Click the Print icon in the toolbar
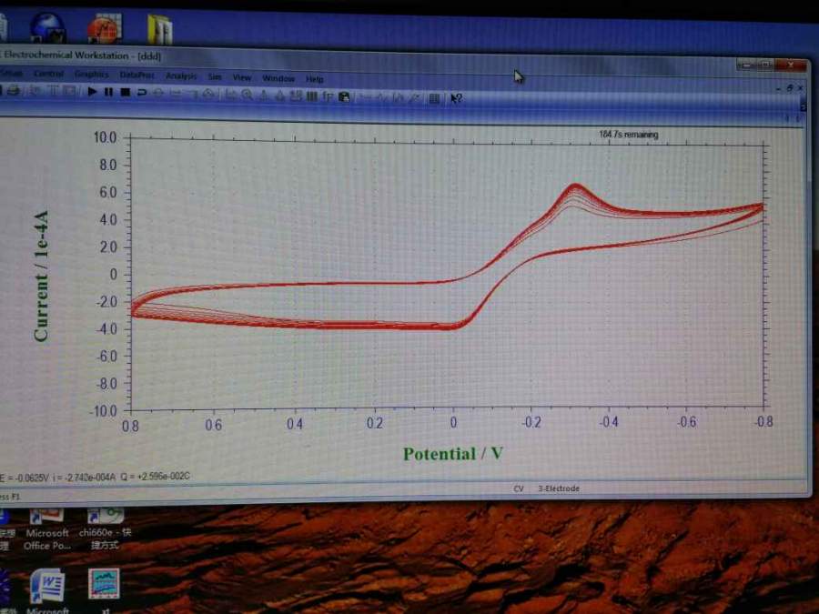 [x=13, y=90]
